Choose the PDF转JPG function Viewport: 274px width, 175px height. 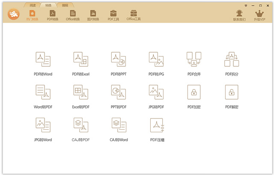(x=156, y=64)
